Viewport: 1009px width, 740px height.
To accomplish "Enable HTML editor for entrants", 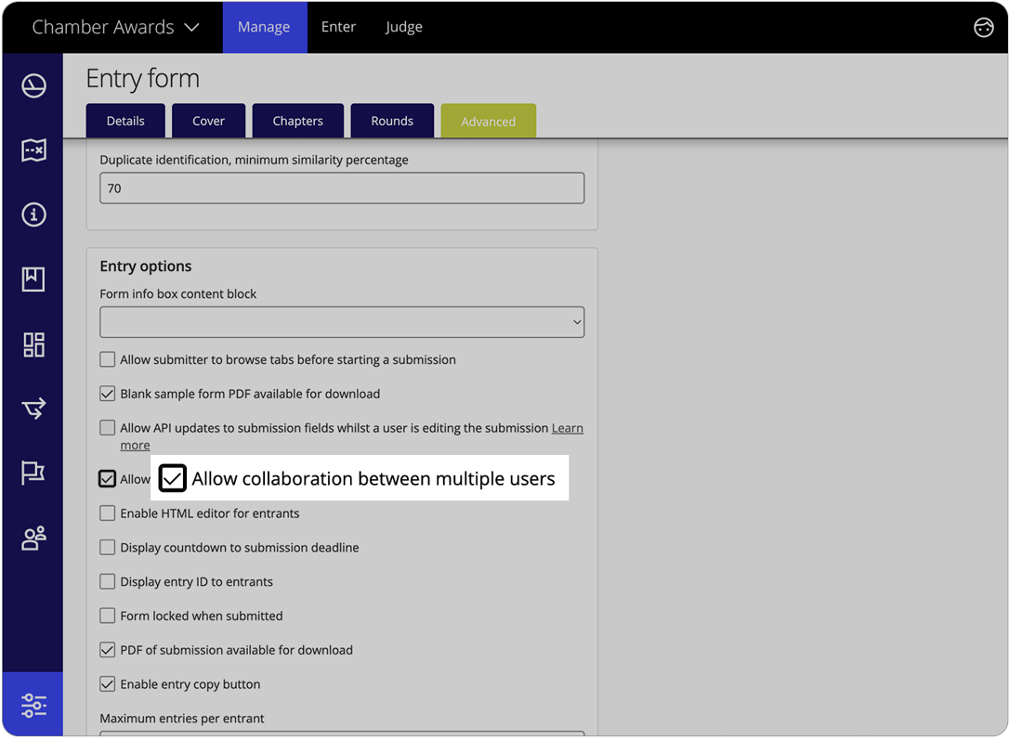I will (x=107, y=513).
